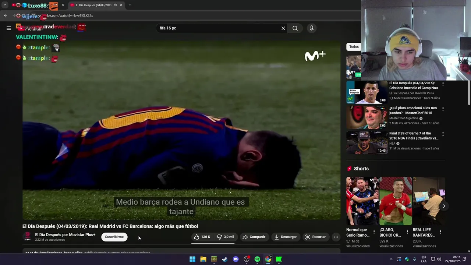Open Discord from the taskbar
Viewport: 471px width, 265px height.
(x=236, y=259)
